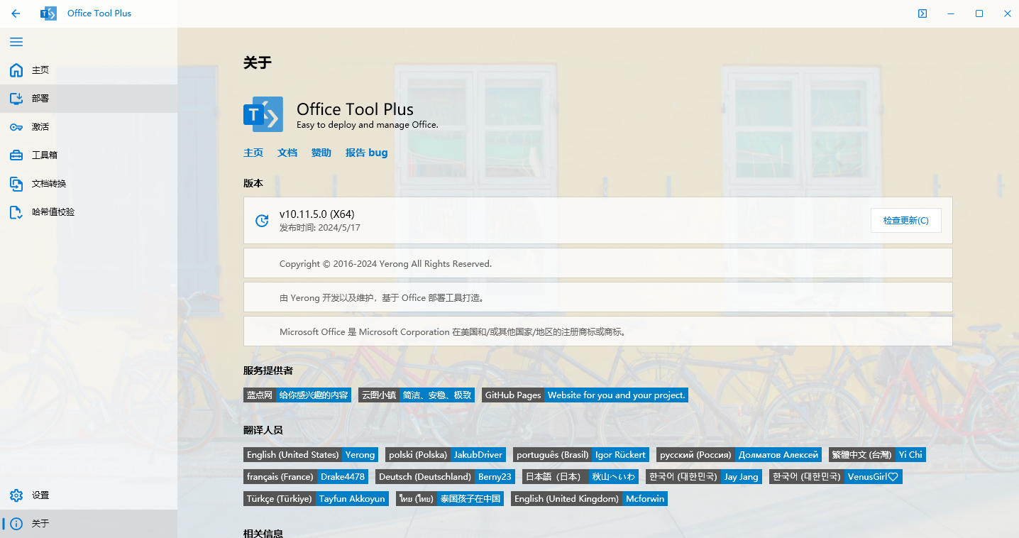The image size is (1019, 538).
Task: Click the 检查更新(C) button
Action: (906, 221)
